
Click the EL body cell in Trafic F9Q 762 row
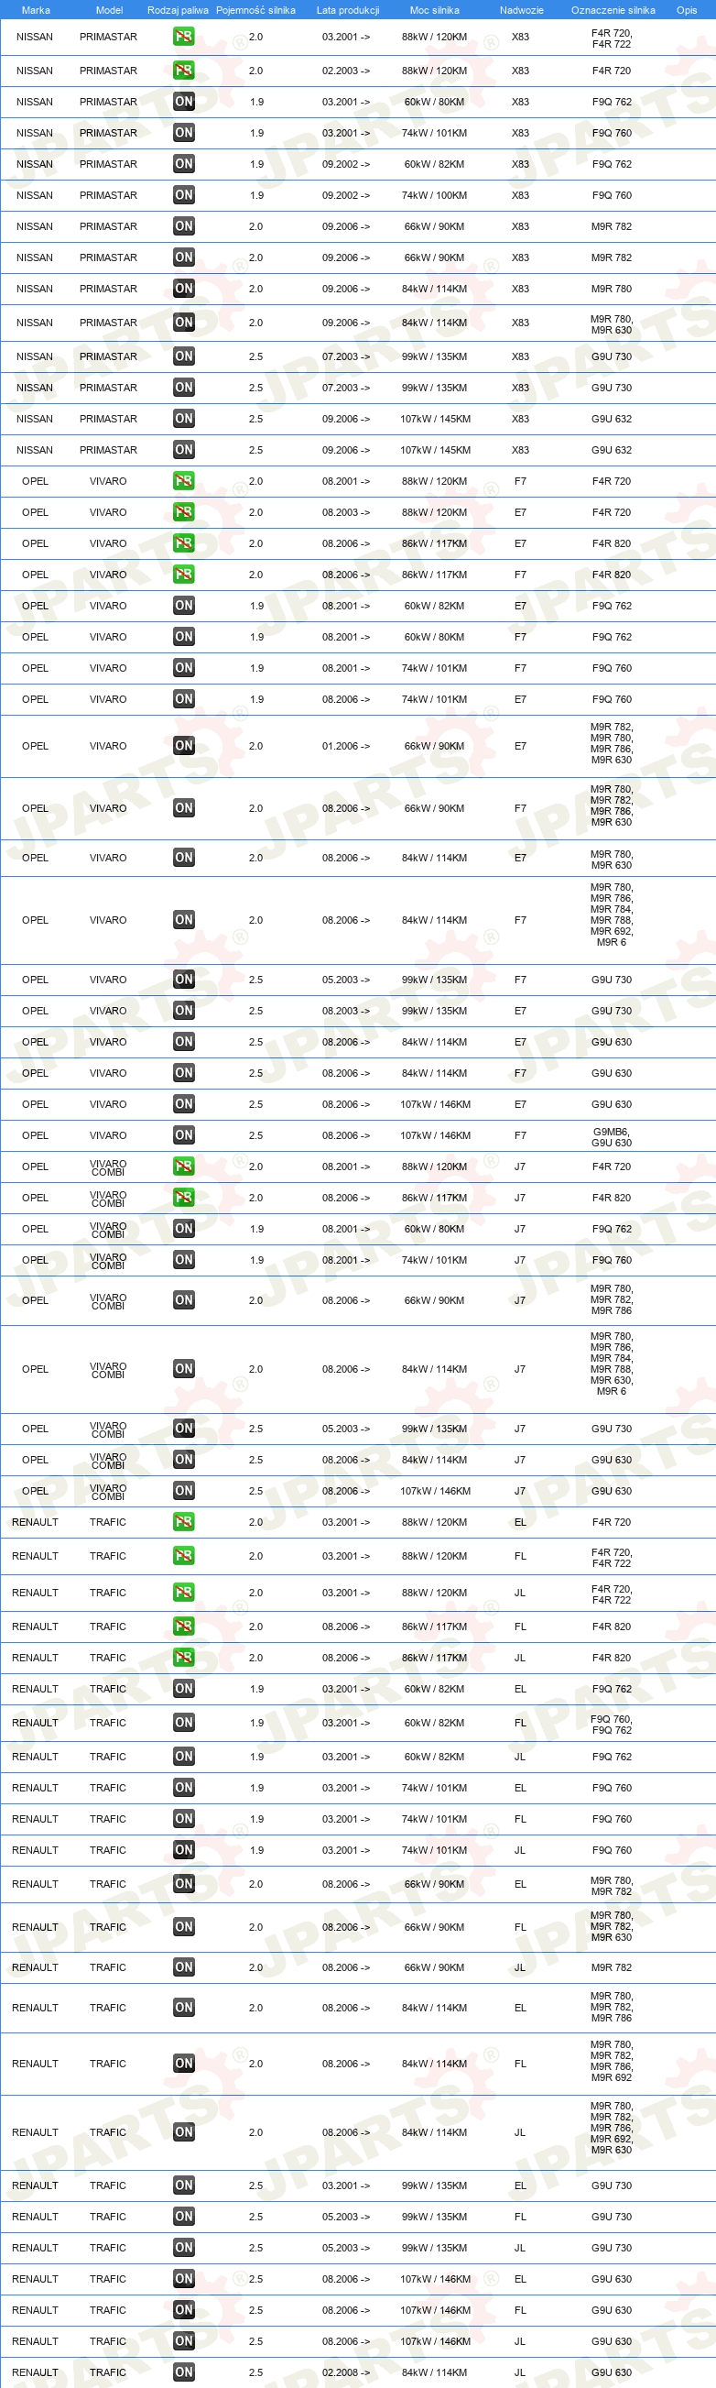pyautogui.click(x=521, y=1689)
